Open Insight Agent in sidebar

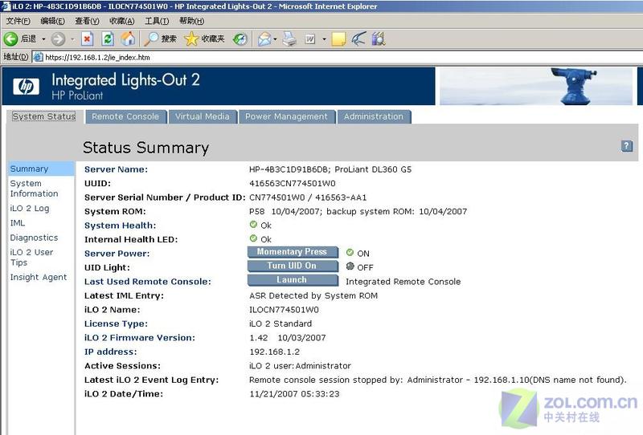(x=39, y=278)
